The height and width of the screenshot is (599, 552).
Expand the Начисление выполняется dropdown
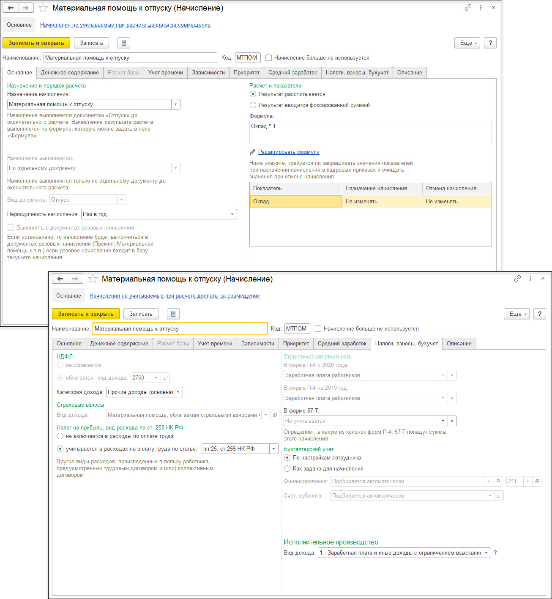click(x=175, y=168)
